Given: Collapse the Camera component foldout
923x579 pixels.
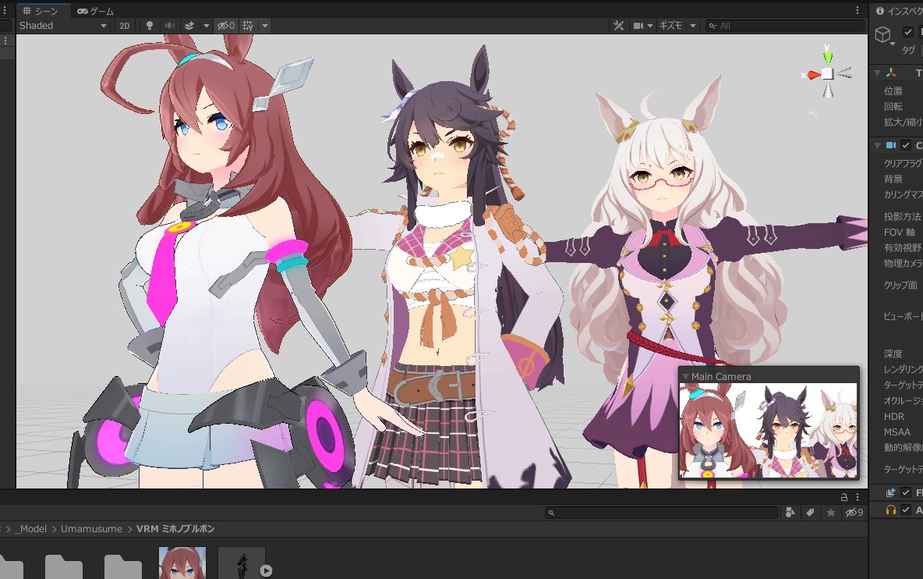Looking at the screenshot, I should pos(877,145).
